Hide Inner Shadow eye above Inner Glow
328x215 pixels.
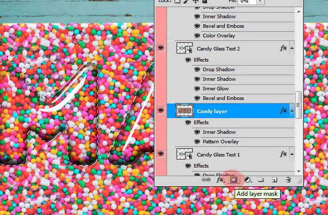(x=197, y=79)
